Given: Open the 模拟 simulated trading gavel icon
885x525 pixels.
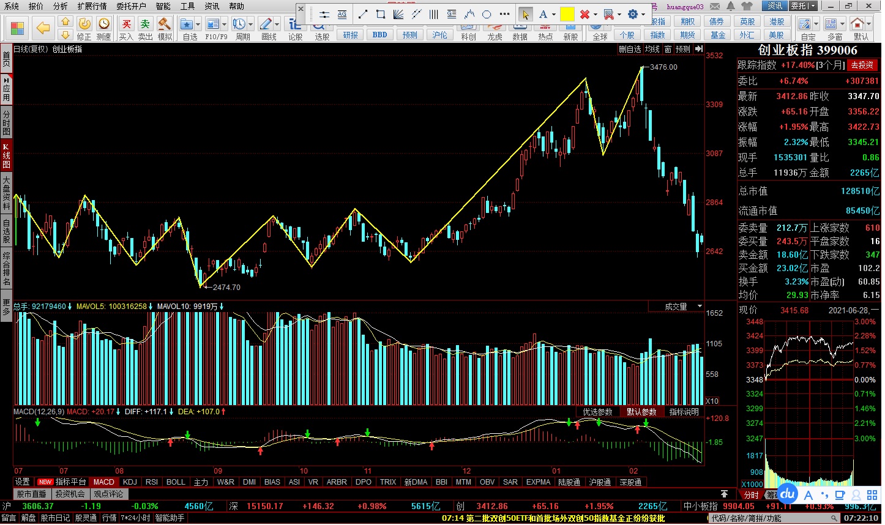Looking at the screenshot, I should click(x=165, y=28).
